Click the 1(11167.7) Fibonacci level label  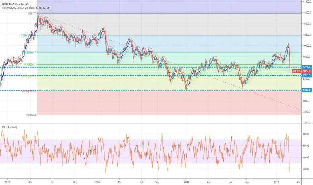point(31,13)
